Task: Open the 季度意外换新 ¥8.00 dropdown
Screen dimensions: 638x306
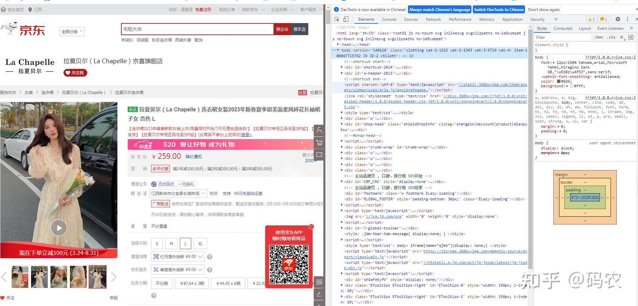Action: point(178,269)
